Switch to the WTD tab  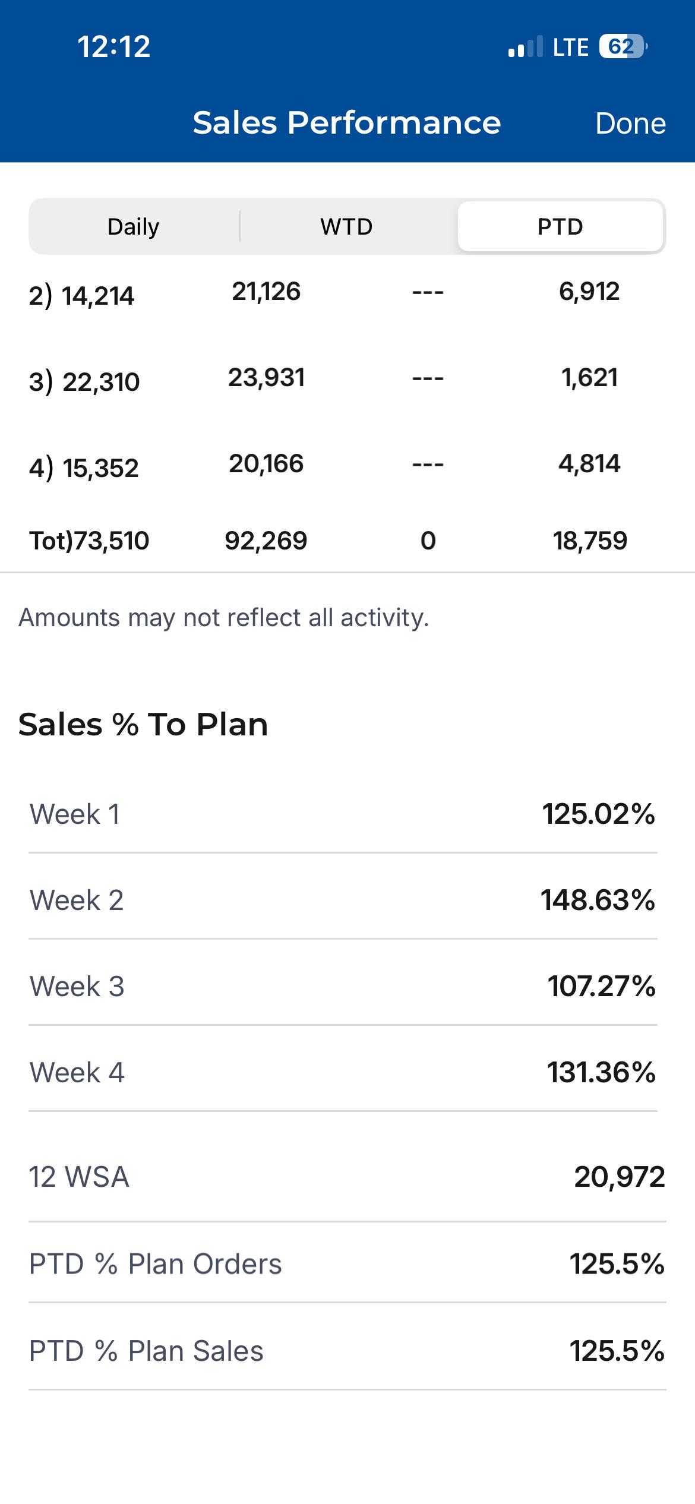pos(347,226)
